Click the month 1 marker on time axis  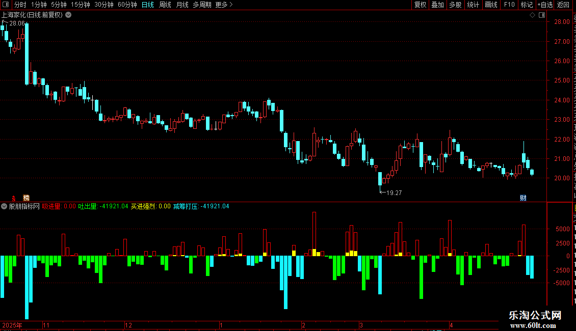221,325
